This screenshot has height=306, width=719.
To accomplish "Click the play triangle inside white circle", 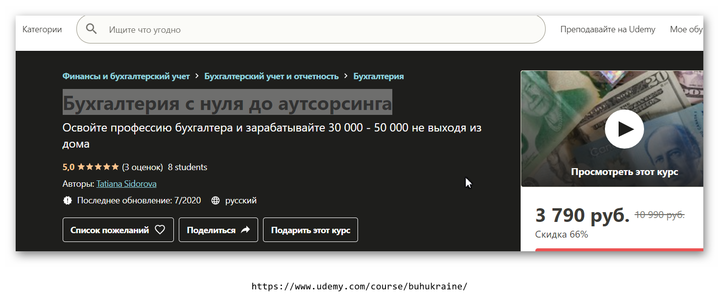I will point(624,129).
